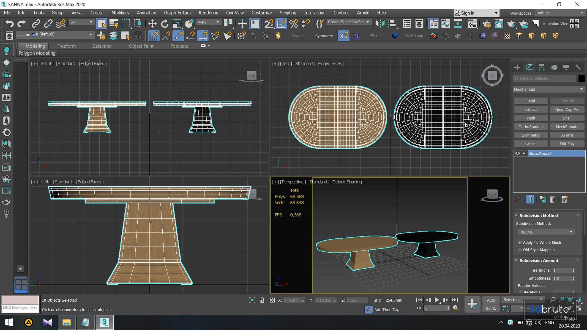Screen dimensions: 587x330
Task: Click the Mirror tool icon
Action: click(x=380, y=24)
